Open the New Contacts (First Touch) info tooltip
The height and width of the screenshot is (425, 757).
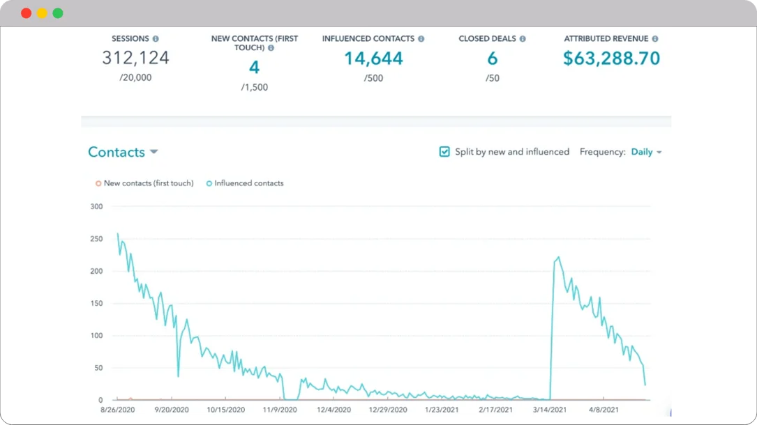coord(271,47)
